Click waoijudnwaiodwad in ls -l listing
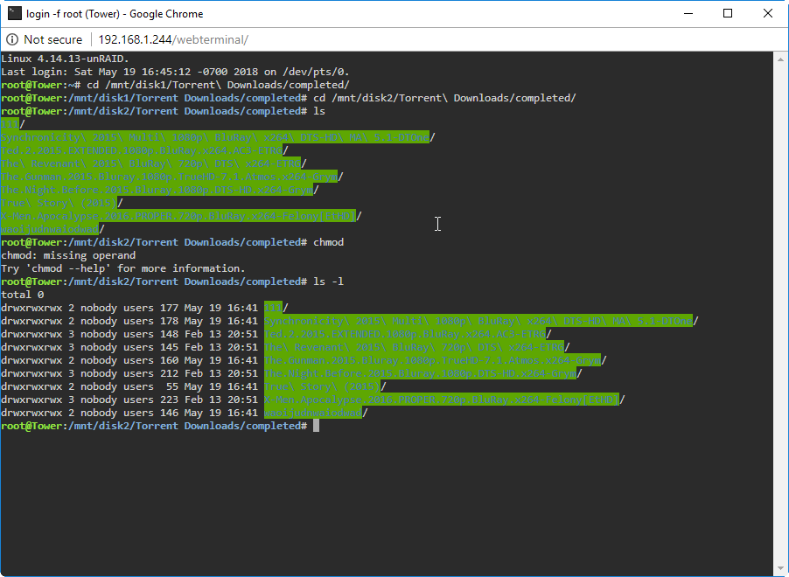 pos(313,413)
